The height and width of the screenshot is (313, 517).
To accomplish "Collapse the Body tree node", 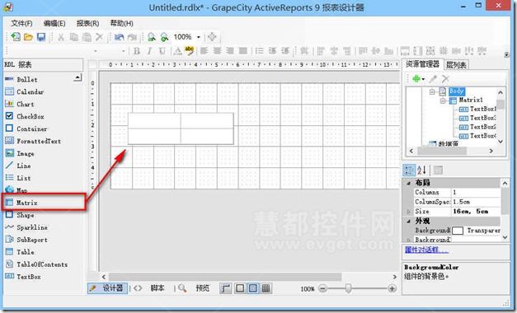I will click(x=432, y=92).
